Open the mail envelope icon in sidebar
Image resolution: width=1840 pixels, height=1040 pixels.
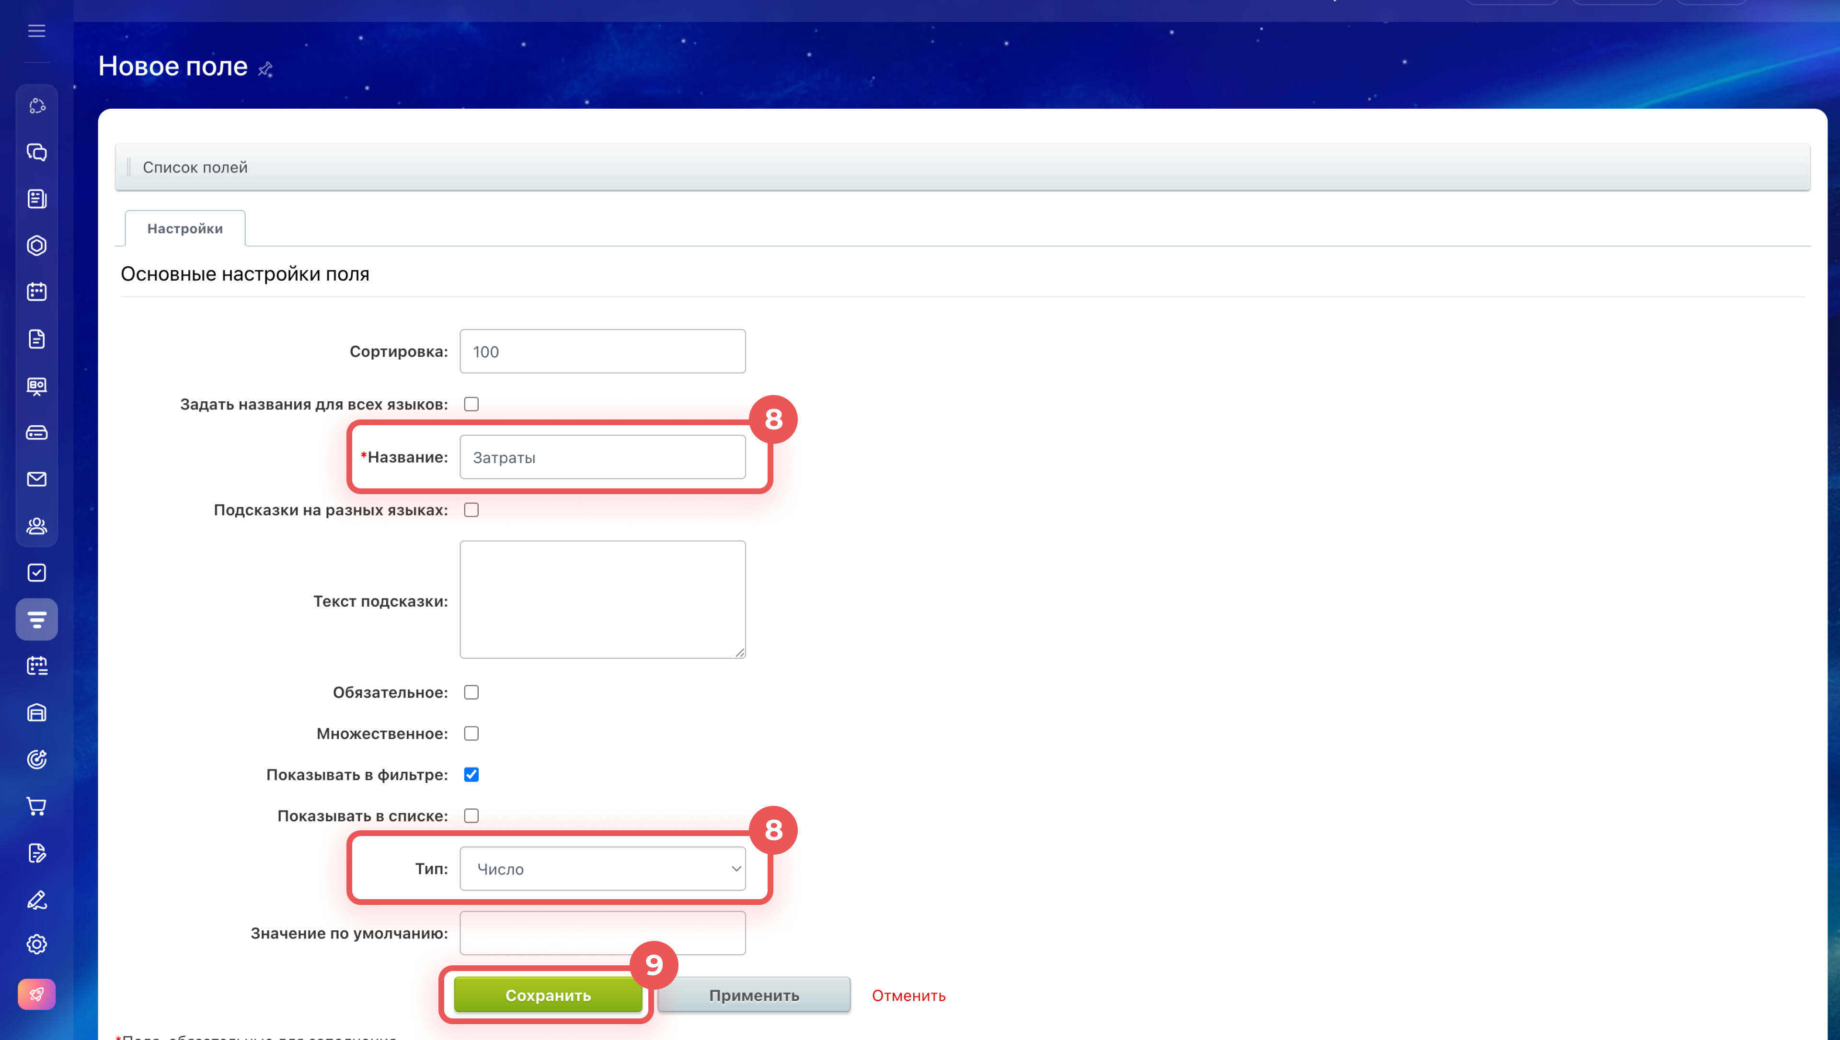[x=36, y=479]
